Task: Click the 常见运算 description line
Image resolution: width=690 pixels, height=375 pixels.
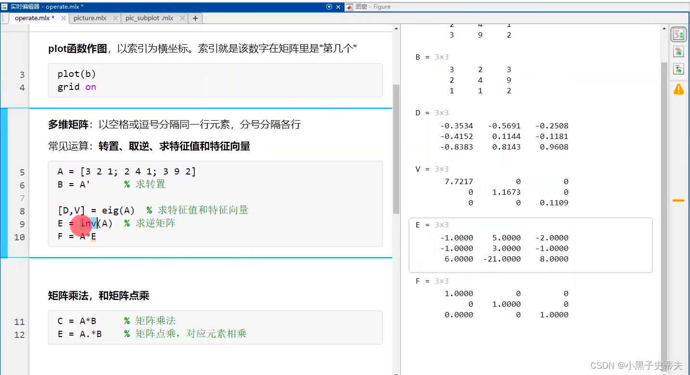Action: [x=149, y=146]
